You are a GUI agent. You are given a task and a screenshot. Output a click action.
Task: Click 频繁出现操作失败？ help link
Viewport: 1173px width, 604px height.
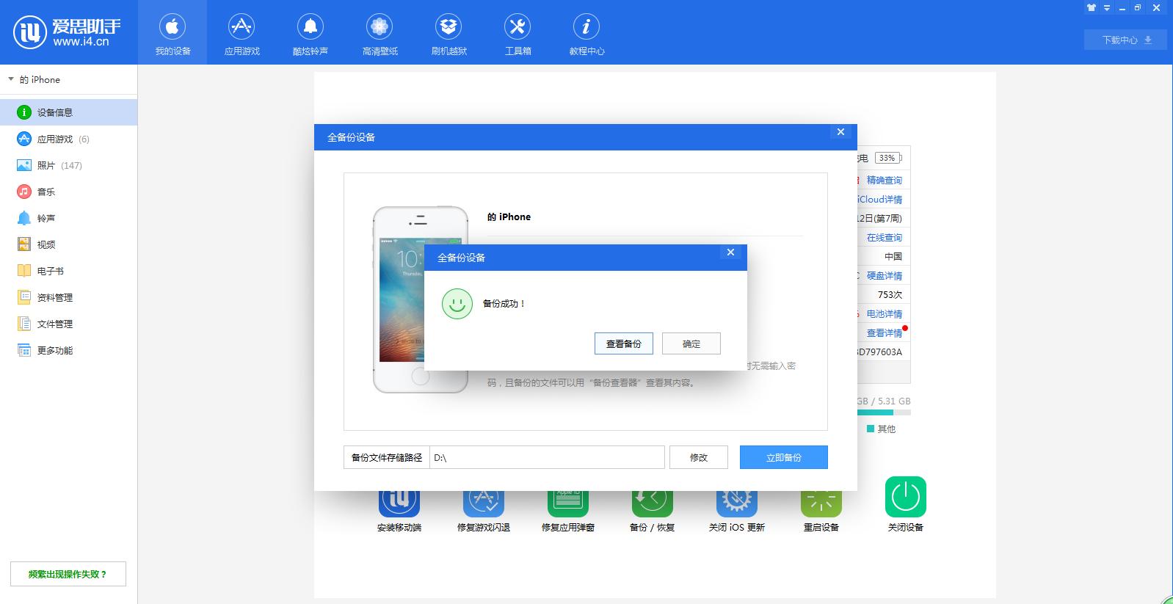point(68,574)
